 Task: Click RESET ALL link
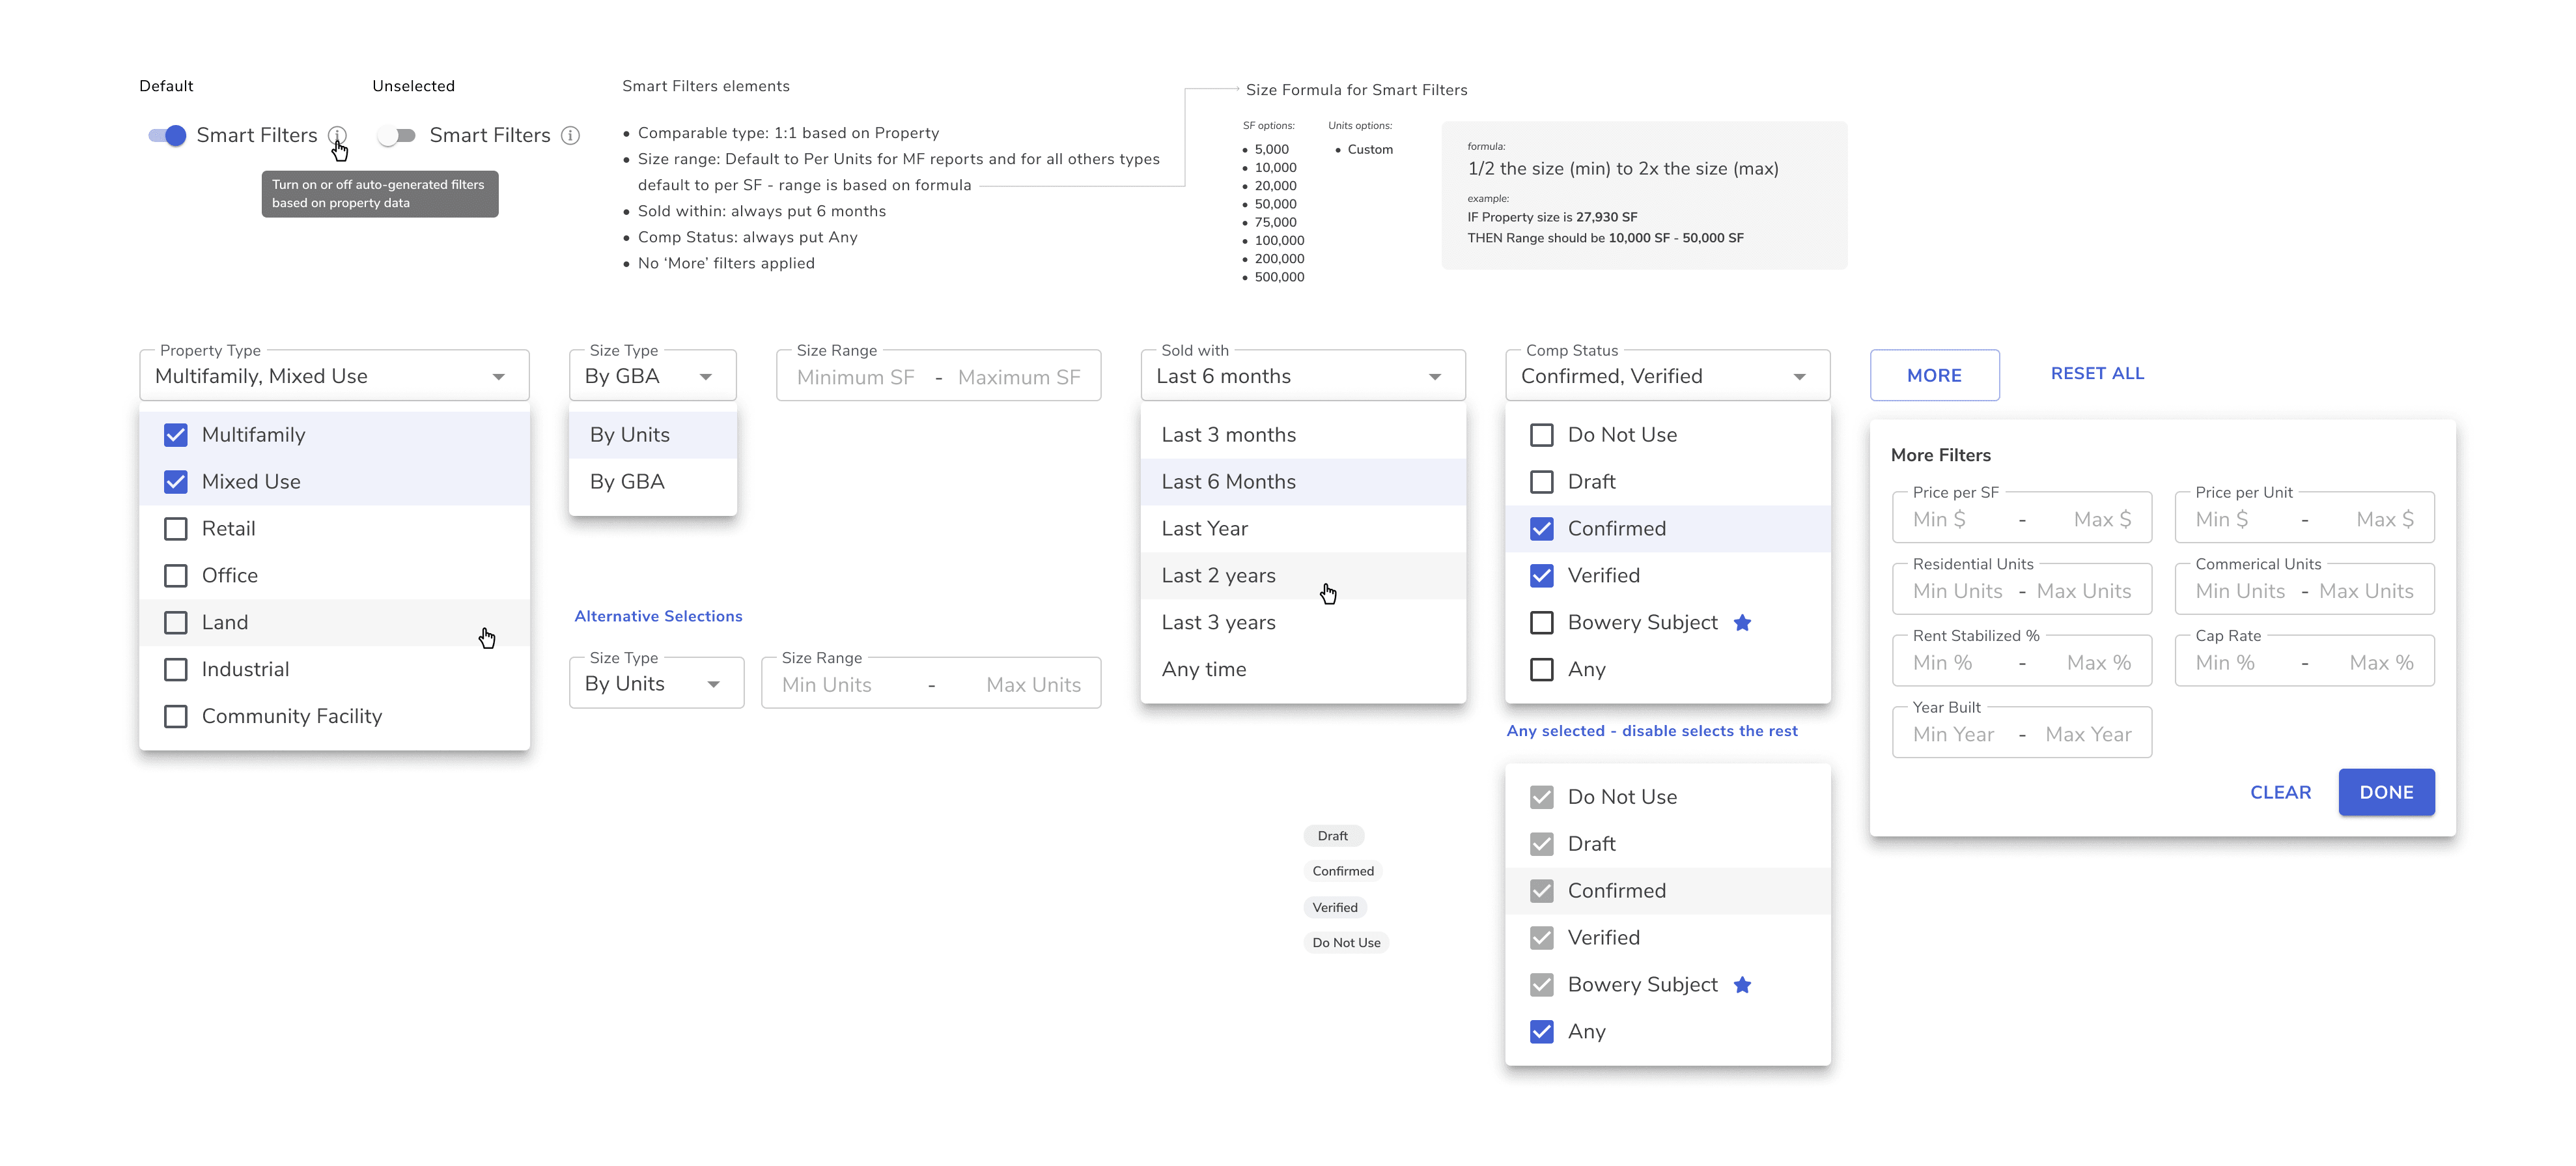tap(2096, 373)
